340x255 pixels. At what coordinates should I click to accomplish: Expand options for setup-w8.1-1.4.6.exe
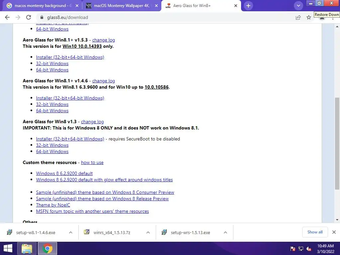[x=70, y=232]
